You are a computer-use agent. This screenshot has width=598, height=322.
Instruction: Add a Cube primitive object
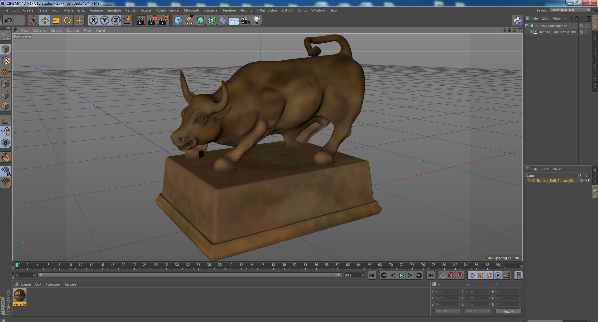coord(178,21)
